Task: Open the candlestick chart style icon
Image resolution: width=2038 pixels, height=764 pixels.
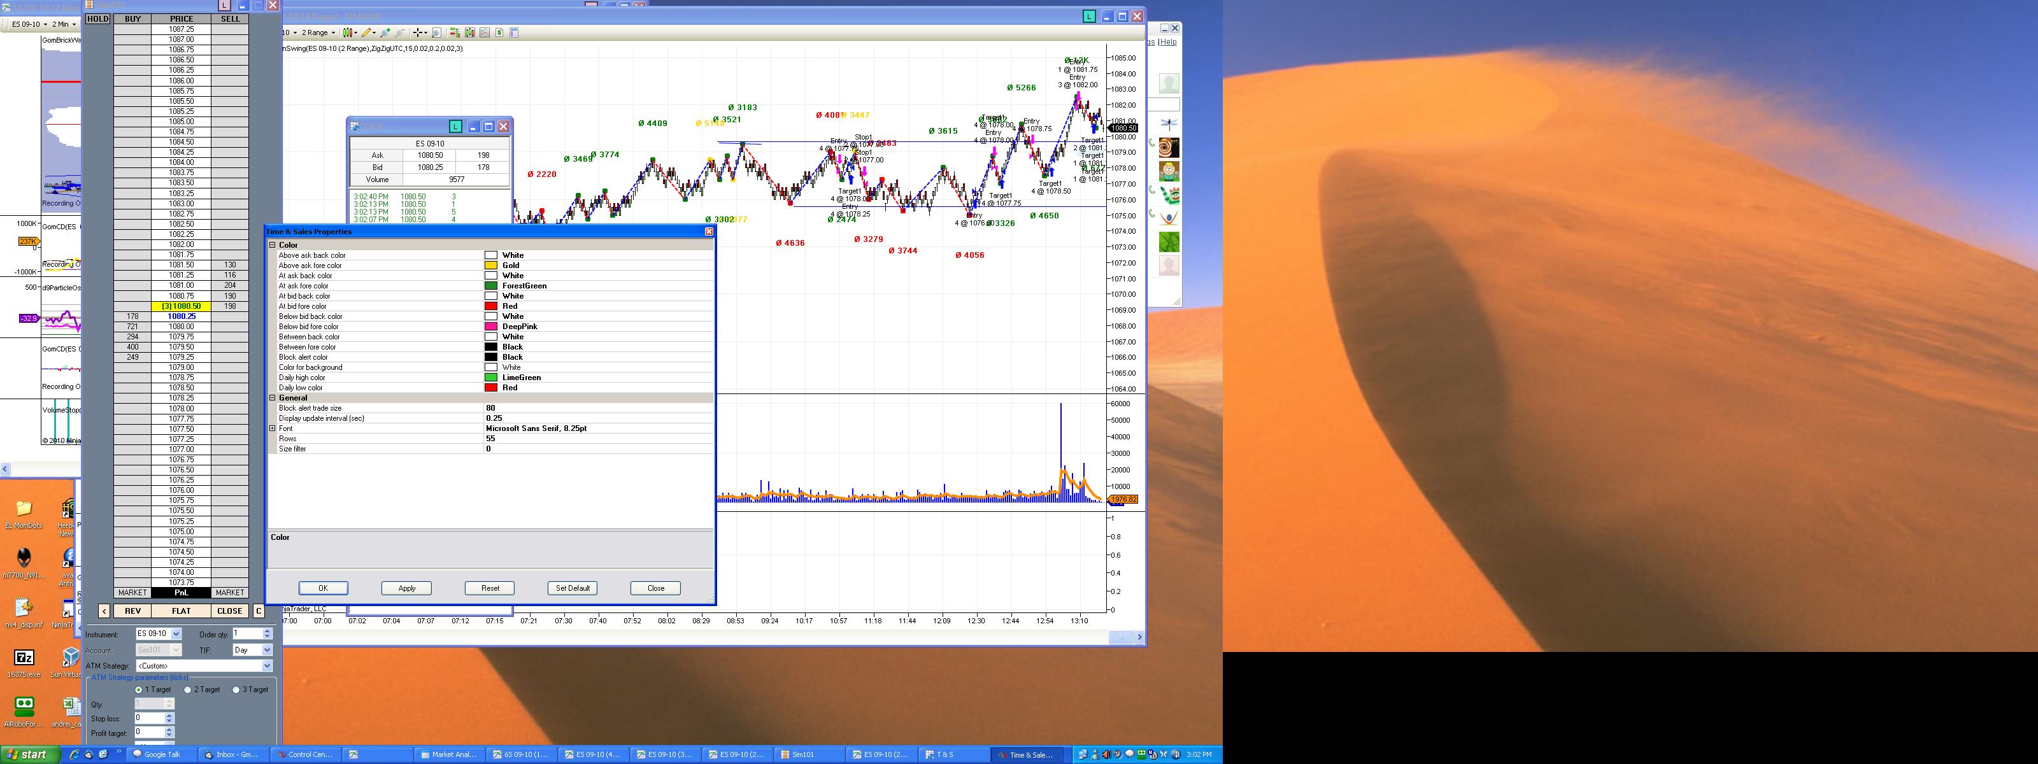Action: (x=348, y=32)
